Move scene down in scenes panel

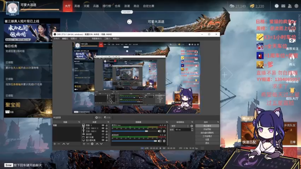68,144
